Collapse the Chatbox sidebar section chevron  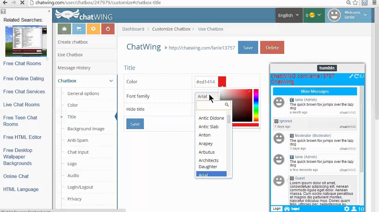click(x=111, y=81)
